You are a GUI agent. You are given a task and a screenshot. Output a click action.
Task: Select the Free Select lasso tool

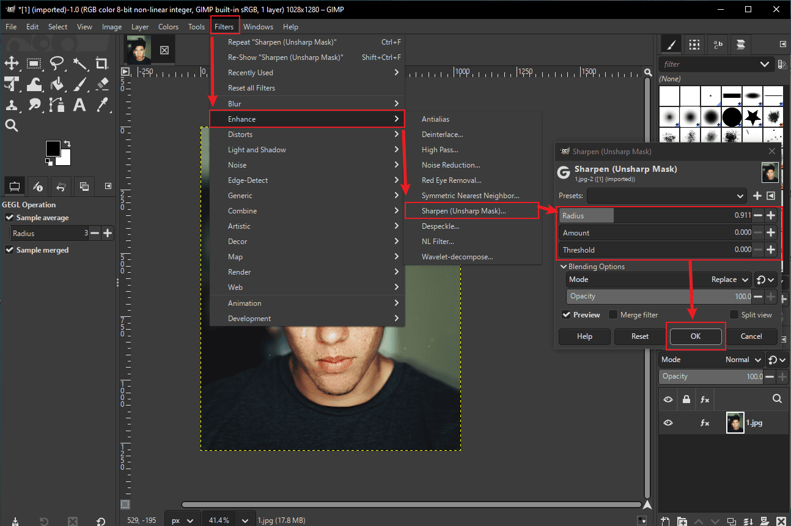[57, 63]
